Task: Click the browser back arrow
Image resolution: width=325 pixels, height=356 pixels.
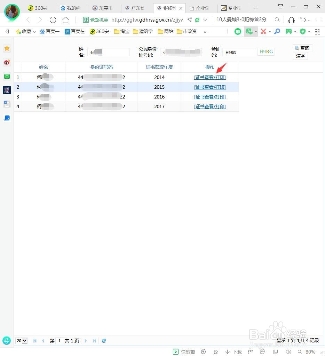Action: (28, 20)
